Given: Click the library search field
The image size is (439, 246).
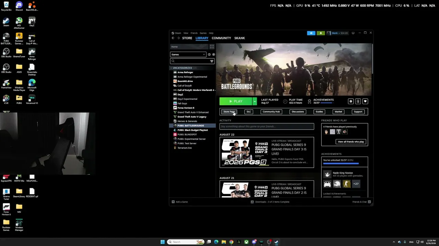Looking at the screenshot, I should coord(192,61).
